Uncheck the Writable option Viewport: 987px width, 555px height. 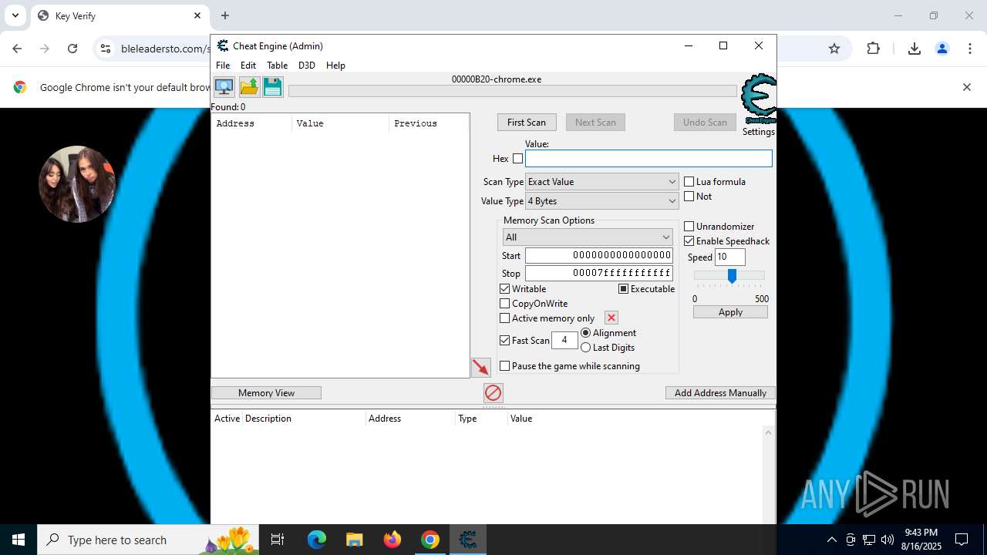(x=505, y=289)
